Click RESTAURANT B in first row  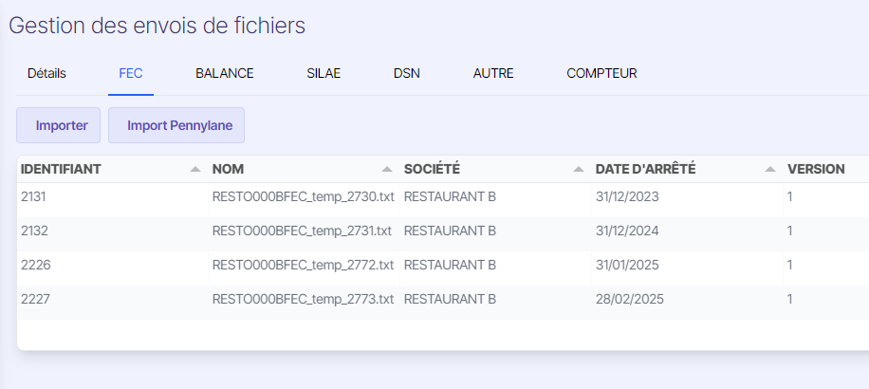(450, 196)
